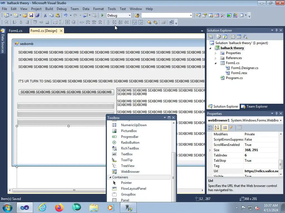Open the Debug menu
This screenshot has height=213, width=285.
[62, 9]
